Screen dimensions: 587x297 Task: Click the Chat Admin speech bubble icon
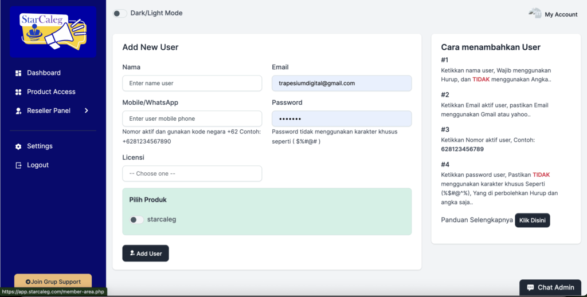pyautogui.click(x=530, y=287)
